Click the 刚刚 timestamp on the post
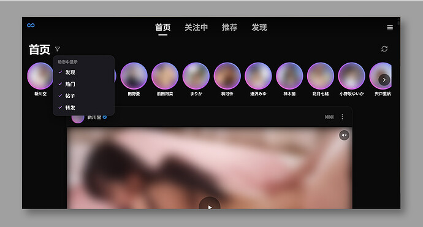423x227 pixels. (329, 117)
